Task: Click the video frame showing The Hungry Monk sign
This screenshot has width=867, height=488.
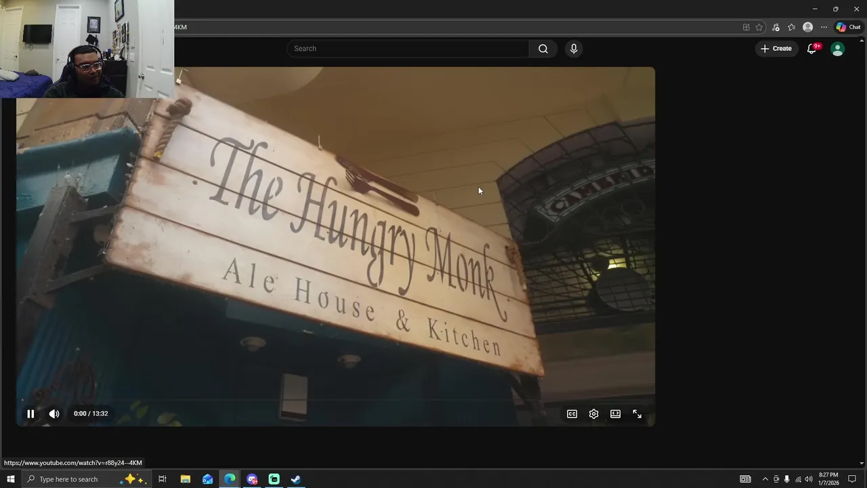Action: (x=335, y=246)
